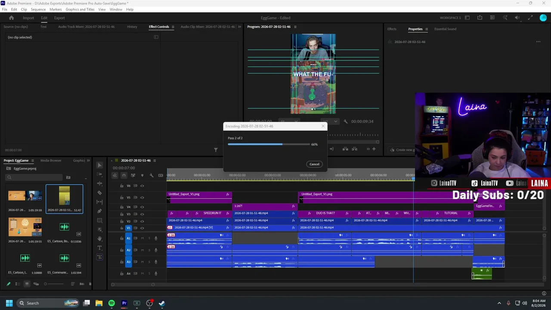Screen dimensions: 551x310
Task: Open timeline sequence panel menu
Action: pyautogui.click(x=155, y=161)
